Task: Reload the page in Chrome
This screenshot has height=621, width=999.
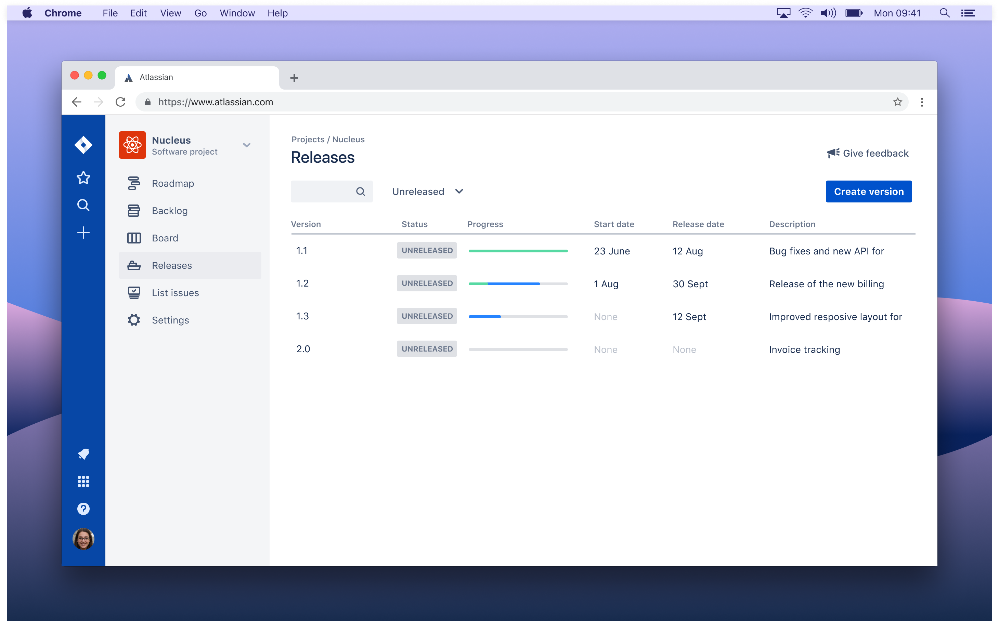Action: click(x=120, y=102)
